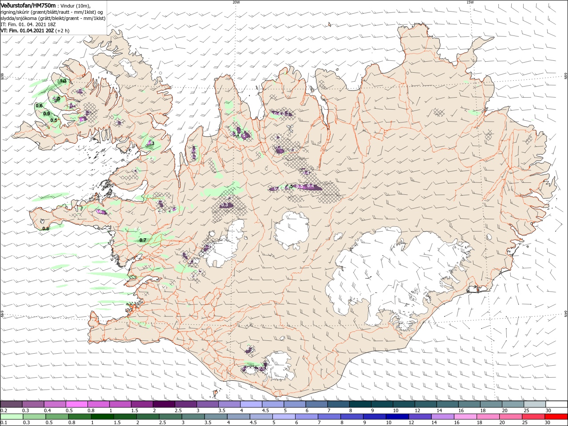
Task: Click the 'IT: Fim. 01. 04. 2021 18Z' line
Action: coord(28,25)
